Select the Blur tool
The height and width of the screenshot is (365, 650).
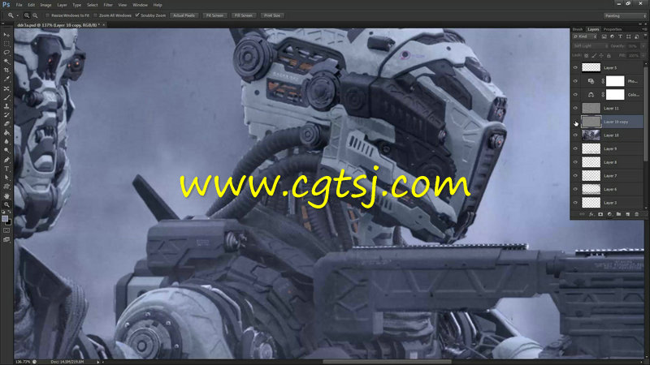pos(6,141)
